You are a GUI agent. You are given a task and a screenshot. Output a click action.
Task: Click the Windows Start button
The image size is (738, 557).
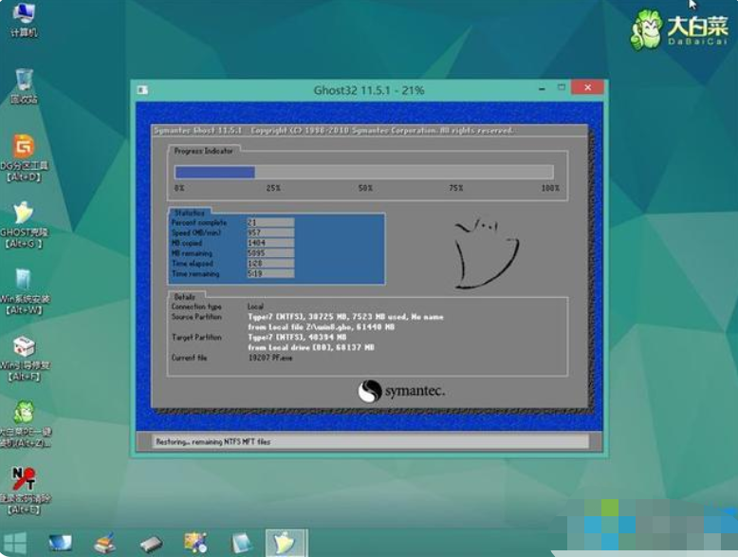(15, 544)
